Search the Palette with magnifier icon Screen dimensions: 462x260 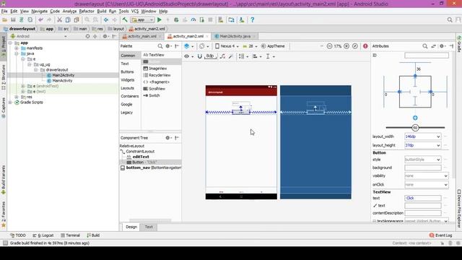(x=160, y=46)
